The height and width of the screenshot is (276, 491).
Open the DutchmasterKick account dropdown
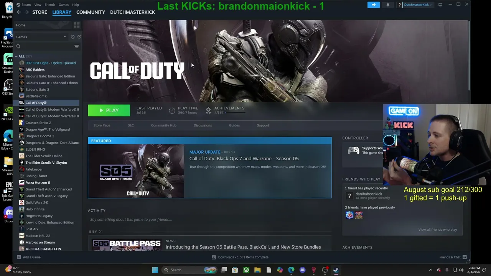coord(418,5)
